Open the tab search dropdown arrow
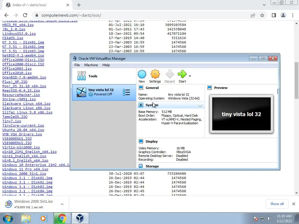The image size is (299, 224). [x=264, y=5]
